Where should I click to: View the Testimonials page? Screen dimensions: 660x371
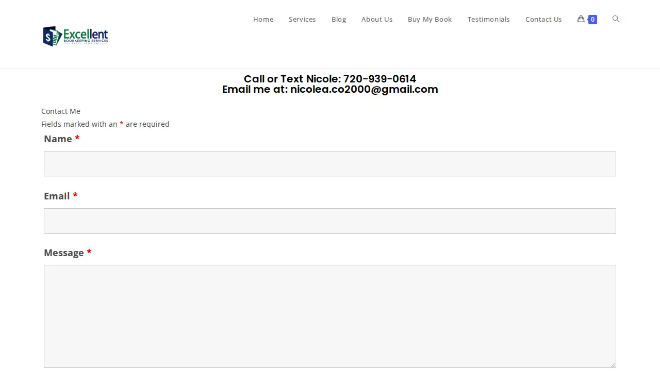pyautogui.click(x=489, y=19)
